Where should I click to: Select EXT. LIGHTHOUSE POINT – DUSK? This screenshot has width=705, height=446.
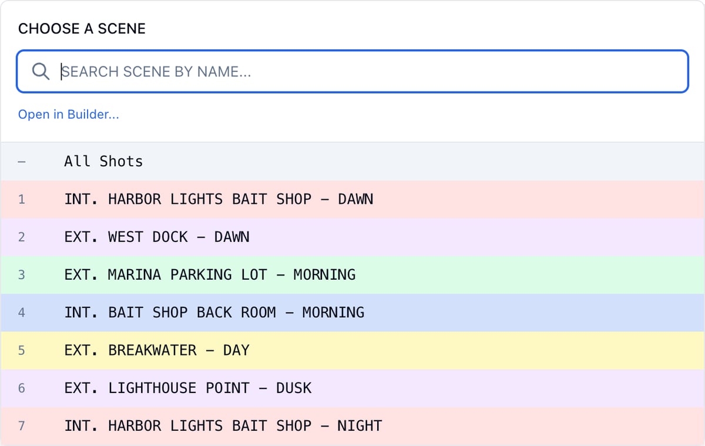point(352,388)
